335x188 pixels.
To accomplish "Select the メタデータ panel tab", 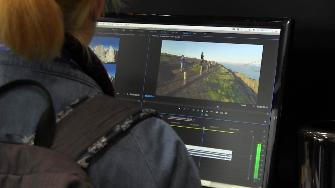I will (x=142, y=35).
